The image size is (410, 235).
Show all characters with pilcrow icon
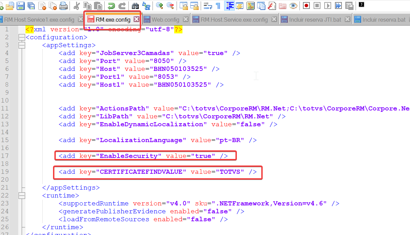click(218, 6)
